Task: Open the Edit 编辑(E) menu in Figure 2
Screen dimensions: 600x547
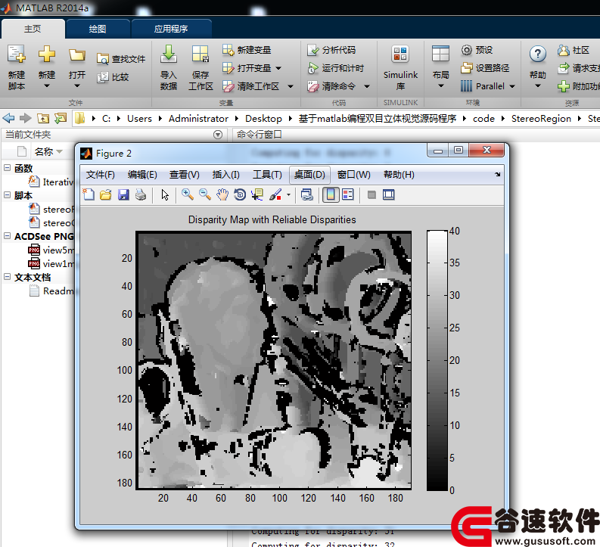Action: point(142,175)
